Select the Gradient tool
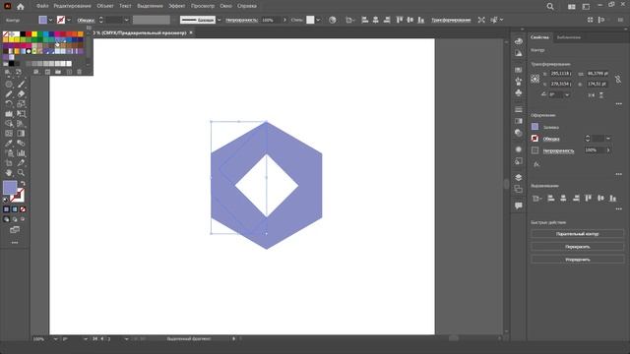 point(22,134)
